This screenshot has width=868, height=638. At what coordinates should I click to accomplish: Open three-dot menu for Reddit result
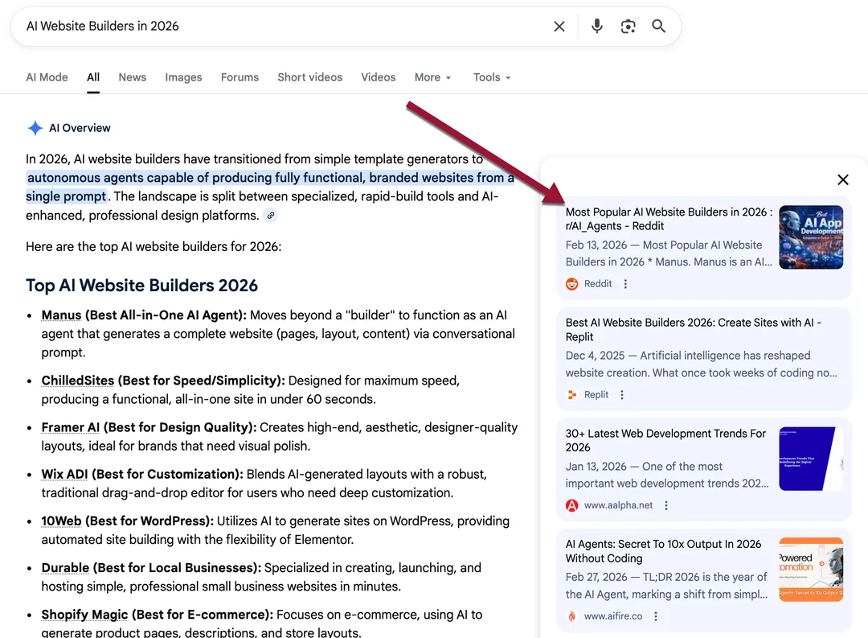626,284
